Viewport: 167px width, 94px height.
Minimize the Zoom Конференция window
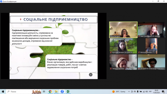tap(153, 1)
